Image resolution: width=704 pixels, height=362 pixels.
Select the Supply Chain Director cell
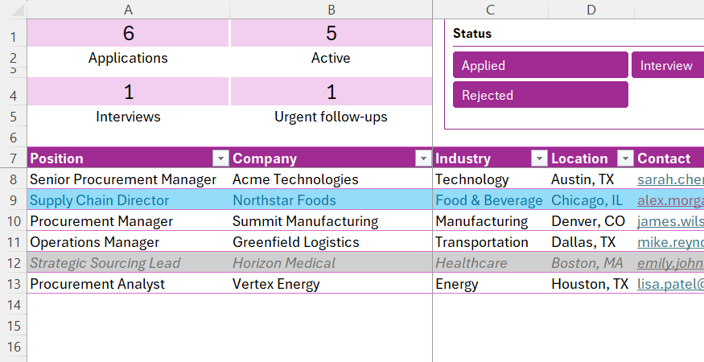pyautogui.click(x=129, y=200)
